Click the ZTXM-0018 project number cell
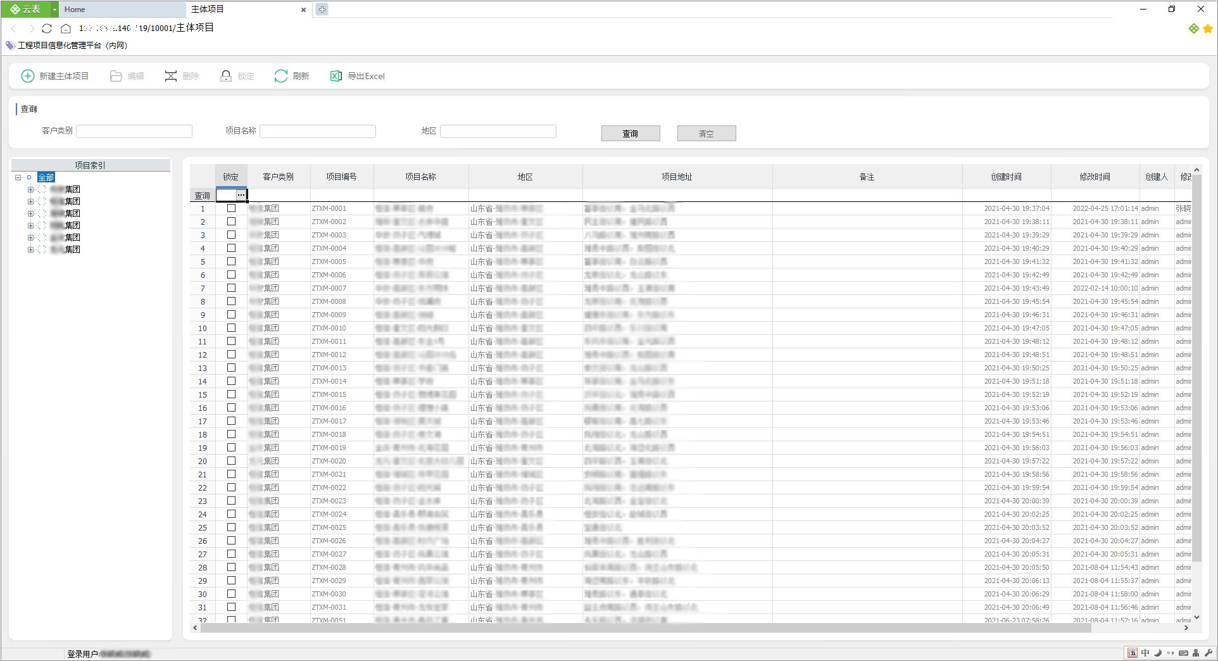 342,434
